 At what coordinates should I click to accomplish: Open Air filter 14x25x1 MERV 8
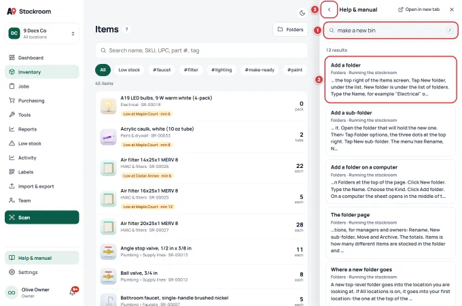[x=202, y=168]
